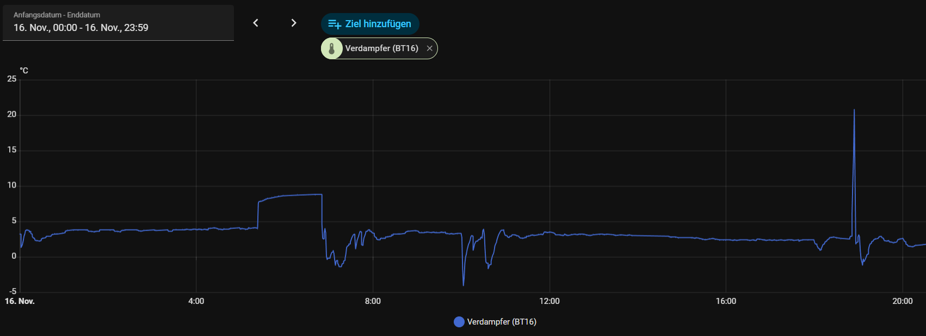
Task: Click the playlist-add icon in Ziel hinzufügen
Action: (x=335, y=24)
